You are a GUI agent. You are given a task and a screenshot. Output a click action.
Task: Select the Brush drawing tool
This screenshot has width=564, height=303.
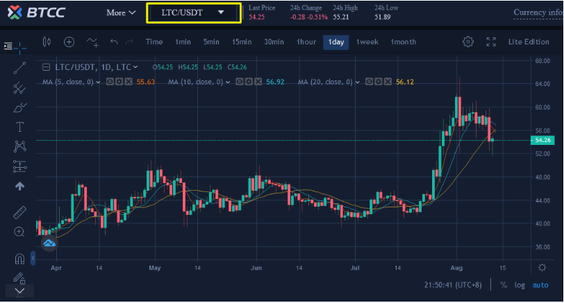coord(19,107)
